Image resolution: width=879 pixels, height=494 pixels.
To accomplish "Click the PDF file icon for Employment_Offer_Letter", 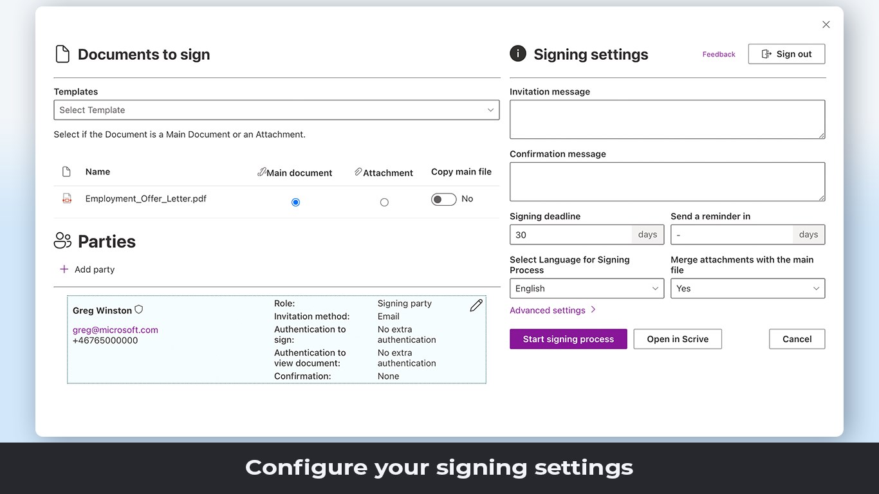I will click(x=66, y=199).
